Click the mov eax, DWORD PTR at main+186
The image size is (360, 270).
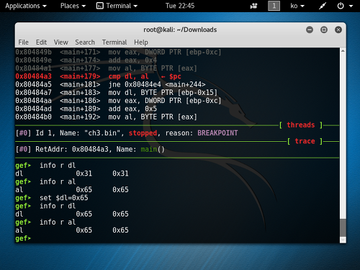point(164,101)
